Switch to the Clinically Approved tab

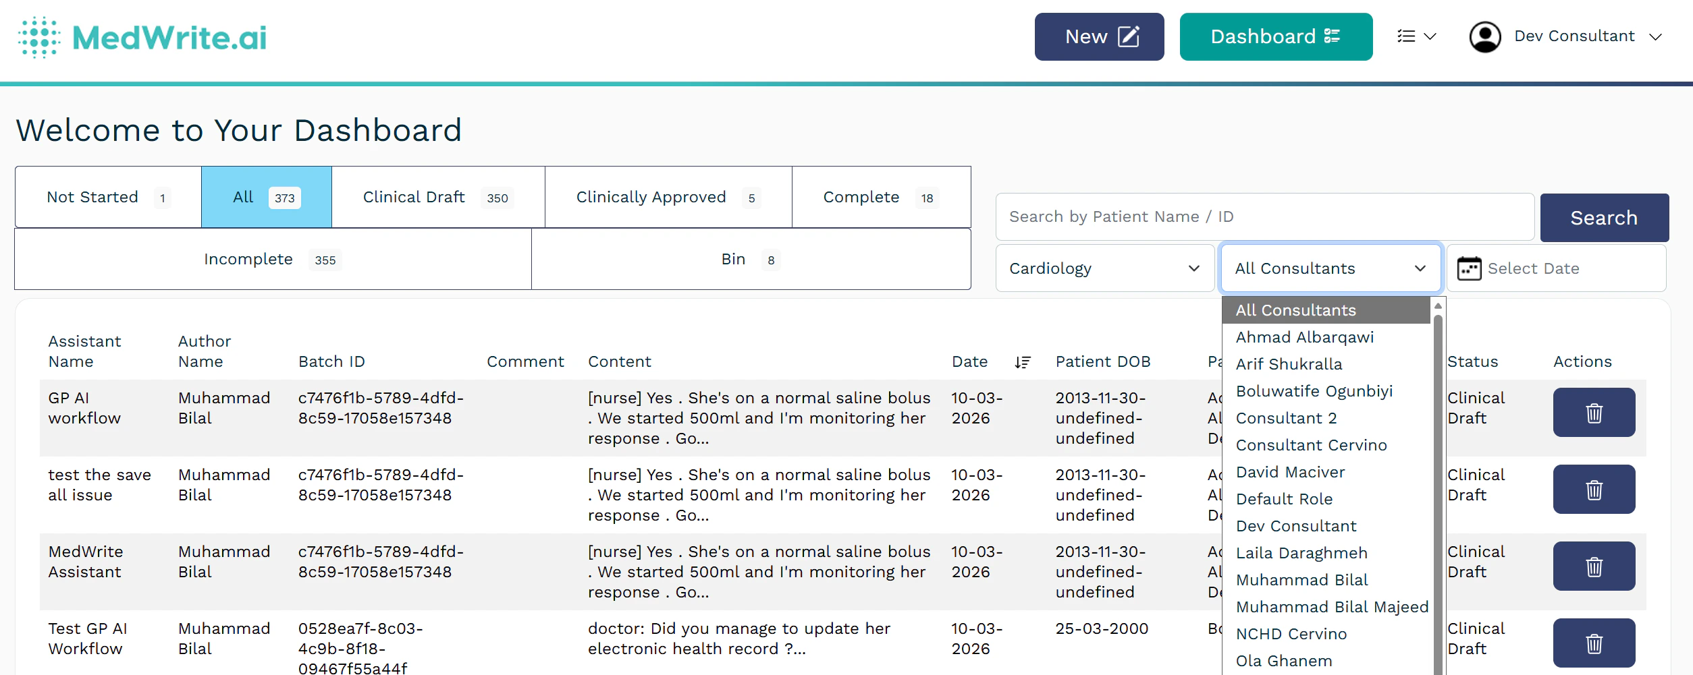pyautogui.click(x=667, y=196)
